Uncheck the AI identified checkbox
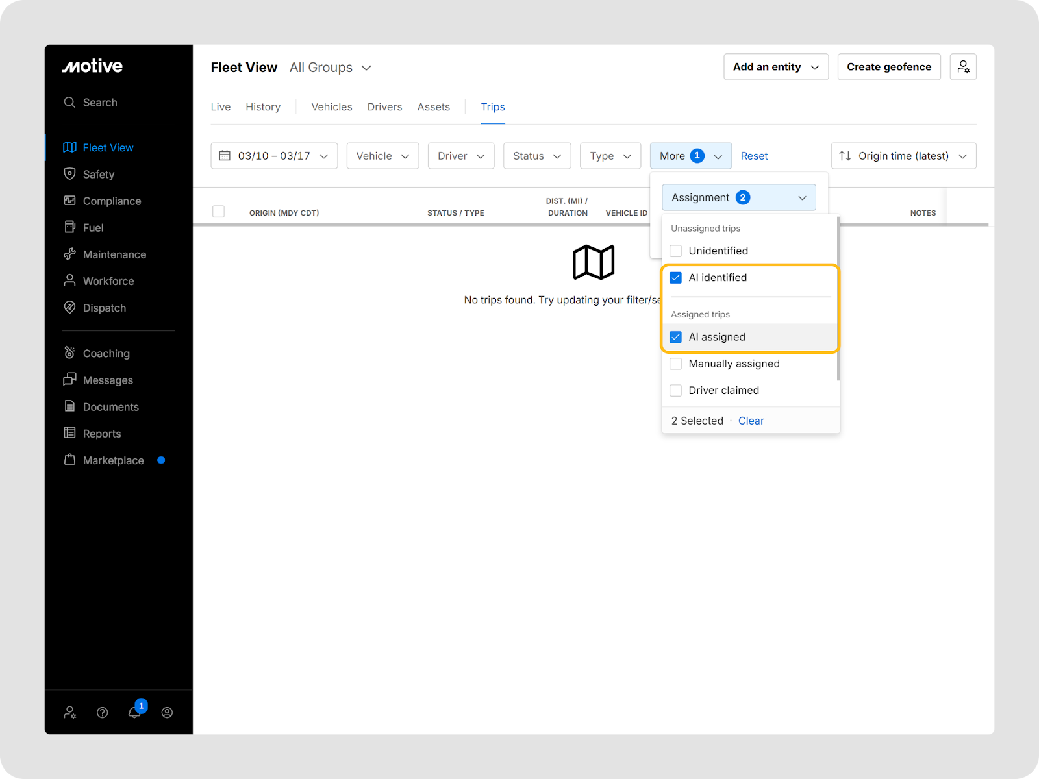This screenshot has height=779, width=1039. (676, 278)
